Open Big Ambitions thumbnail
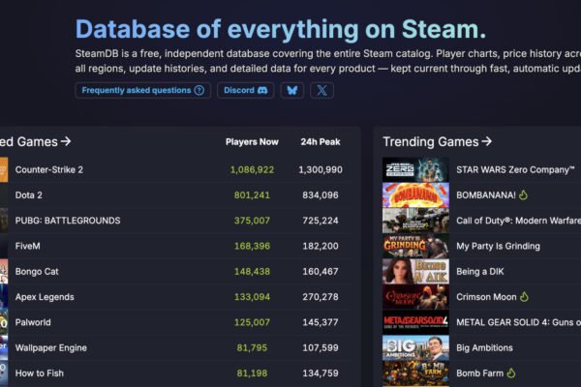 [x=415, y=347]
